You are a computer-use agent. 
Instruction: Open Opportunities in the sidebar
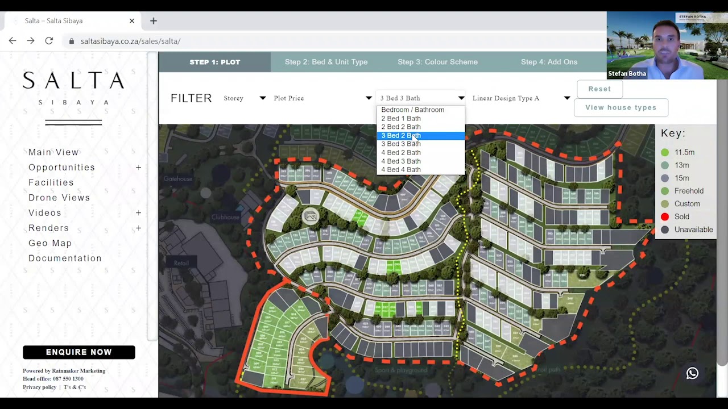tap(61, 168)
